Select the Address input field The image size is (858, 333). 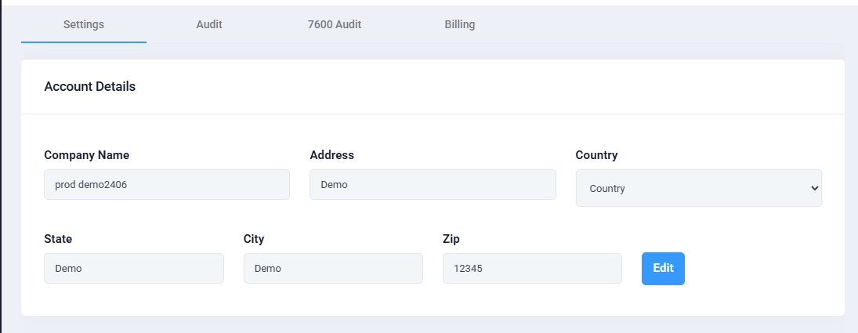click(x=433, y=185)
